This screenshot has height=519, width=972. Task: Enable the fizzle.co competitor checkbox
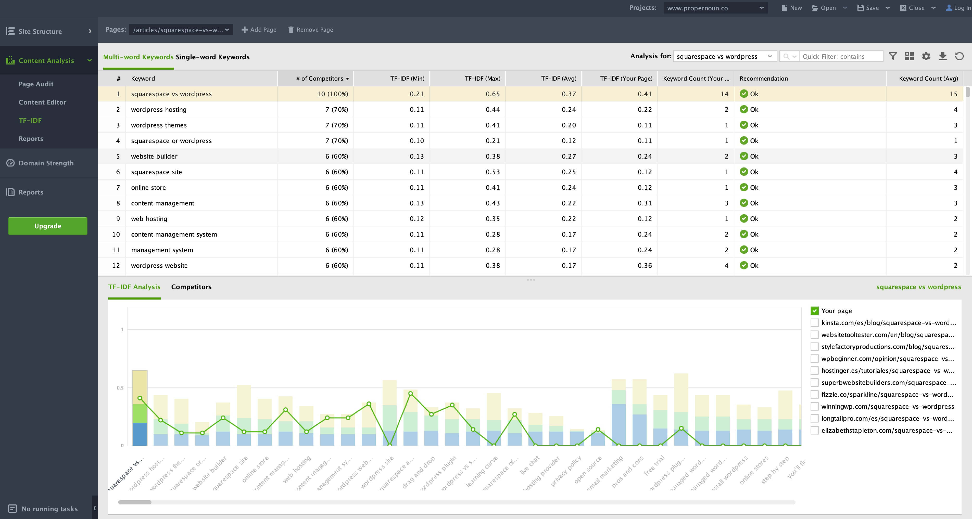click(815, 395)
